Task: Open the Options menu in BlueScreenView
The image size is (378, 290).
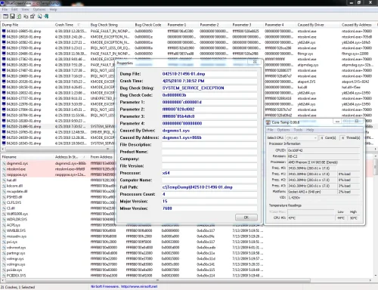Action: [39, 10]
